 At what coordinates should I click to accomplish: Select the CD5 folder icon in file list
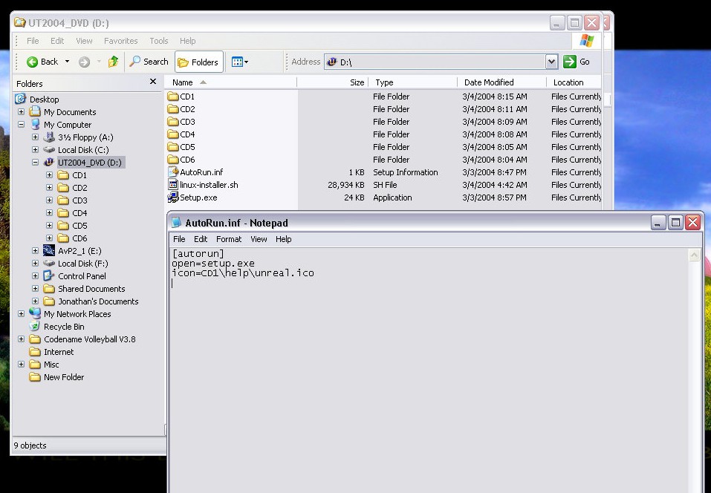click(173, 147)
